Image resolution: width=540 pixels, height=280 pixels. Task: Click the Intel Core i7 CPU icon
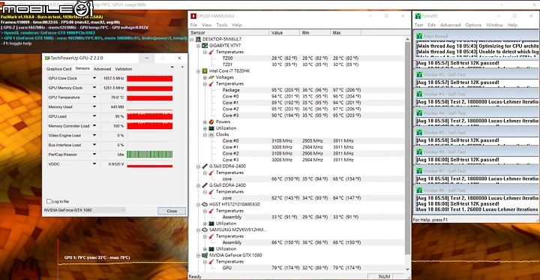point(205,71)
